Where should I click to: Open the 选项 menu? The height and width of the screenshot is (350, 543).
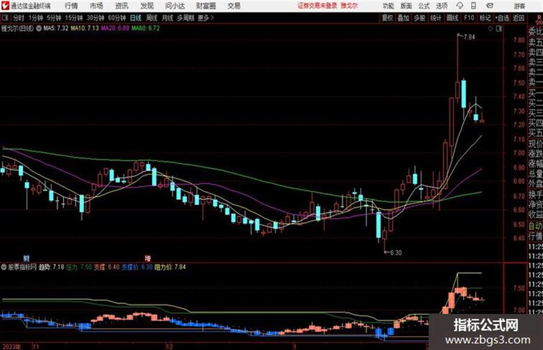coord(442,6)
